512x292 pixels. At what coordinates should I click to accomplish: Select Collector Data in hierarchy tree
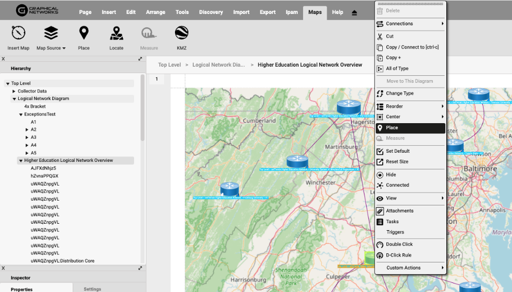point(32,91)
